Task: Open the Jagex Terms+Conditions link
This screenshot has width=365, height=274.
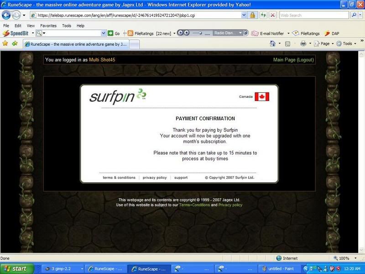Action: pyautogui.click(x=194, y=205)
